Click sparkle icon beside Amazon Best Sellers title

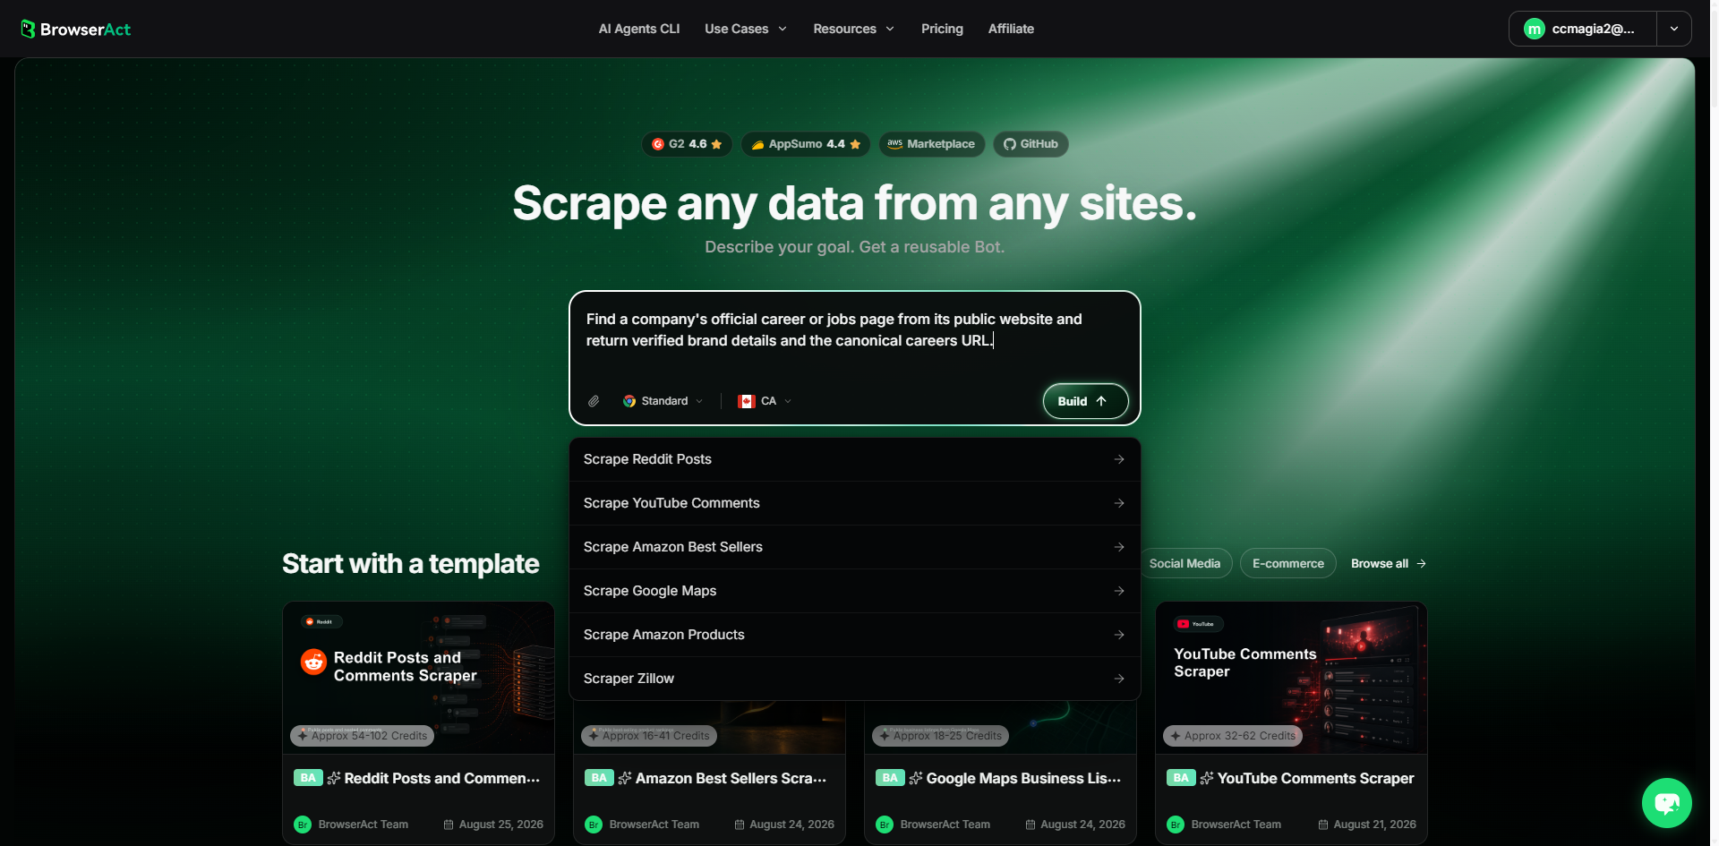click(x=625, y=779)
